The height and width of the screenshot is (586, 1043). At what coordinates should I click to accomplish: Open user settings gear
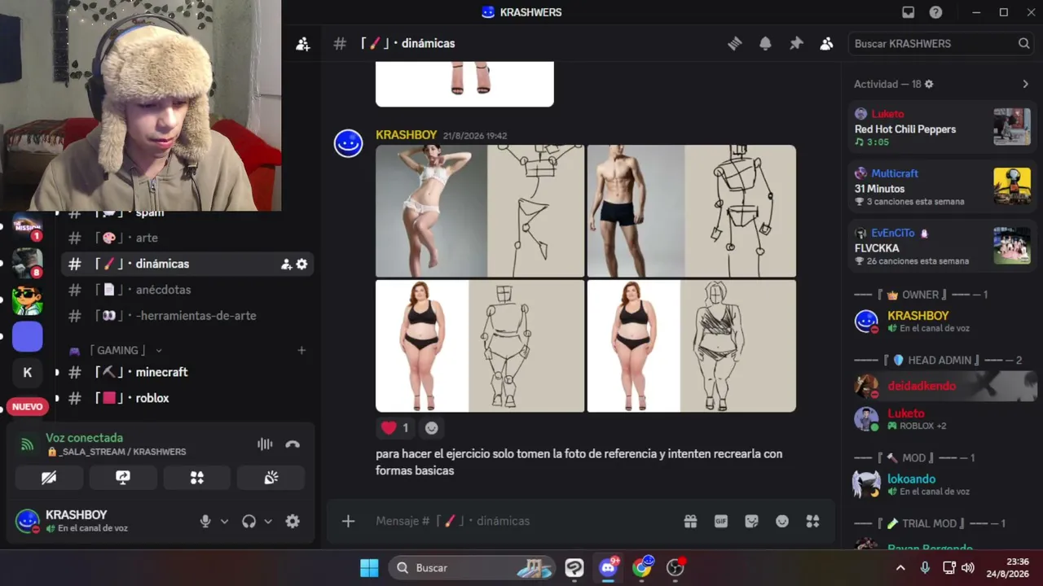(293, 522)
